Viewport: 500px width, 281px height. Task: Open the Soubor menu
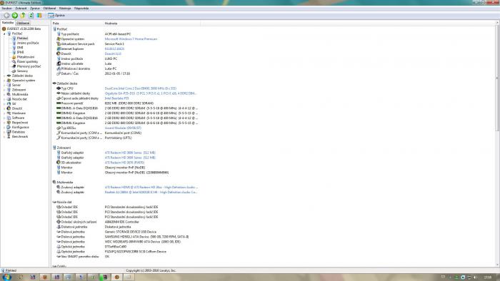[x=6, y=9]
